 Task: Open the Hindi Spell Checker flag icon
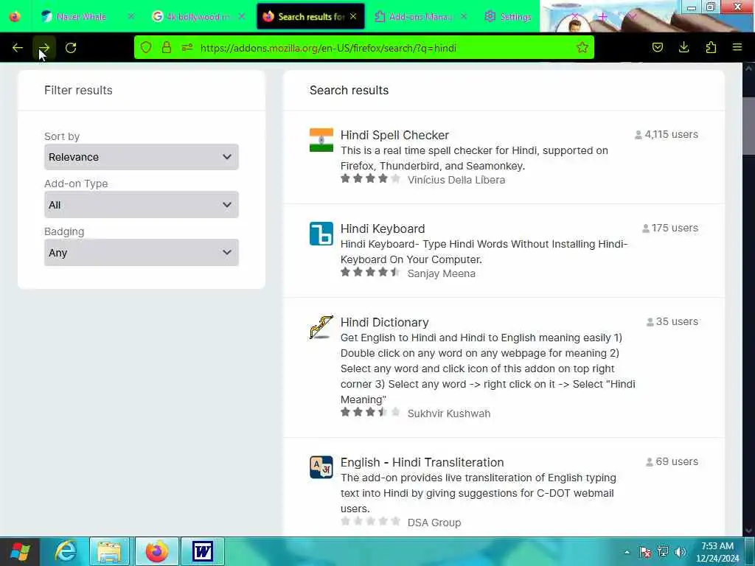point(321,140)
